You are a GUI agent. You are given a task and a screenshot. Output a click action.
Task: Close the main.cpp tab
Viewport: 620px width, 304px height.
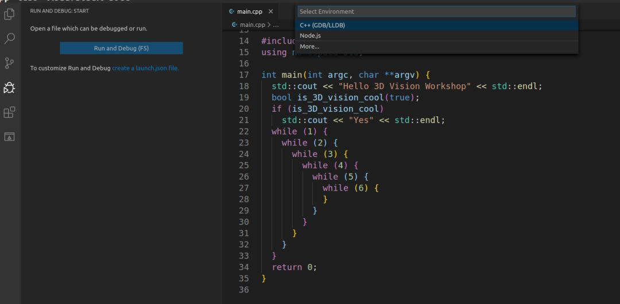click(270, 11)
